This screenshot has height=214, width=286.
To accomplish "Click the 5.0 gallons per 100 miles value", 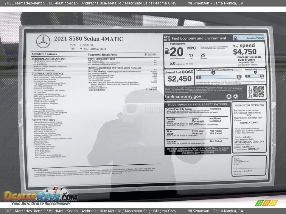I will click(172, 63).
